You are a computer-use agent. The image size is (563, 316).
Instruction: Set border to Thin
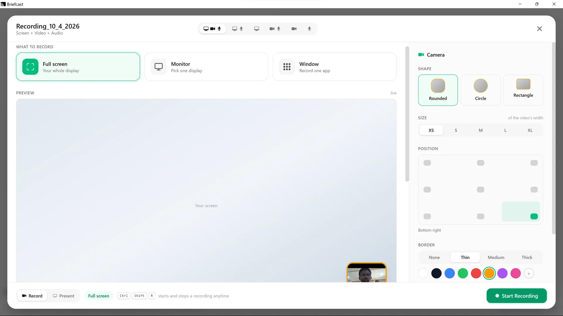pos(465,257)
